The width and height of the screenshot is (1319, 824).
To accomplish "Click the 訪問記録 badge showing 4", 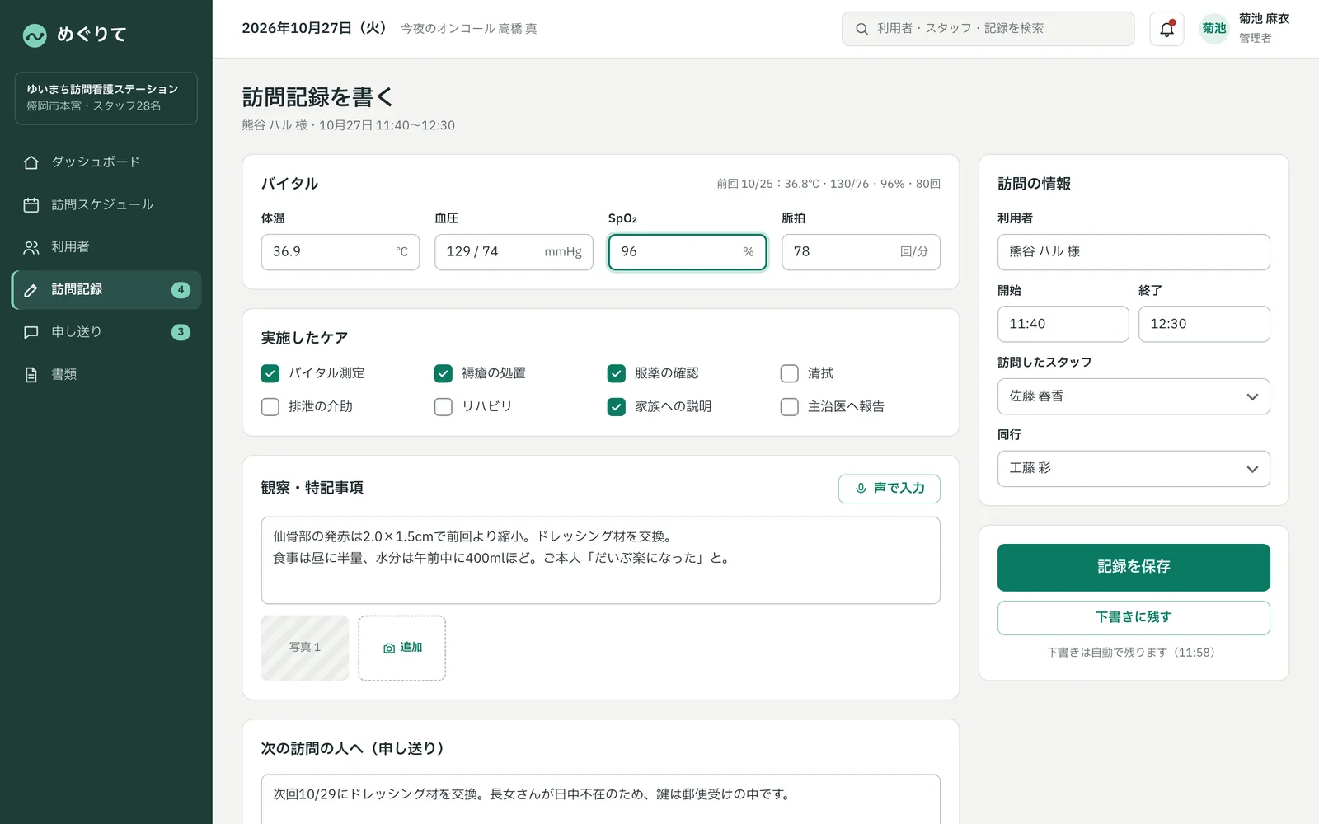I will [181, 290].
